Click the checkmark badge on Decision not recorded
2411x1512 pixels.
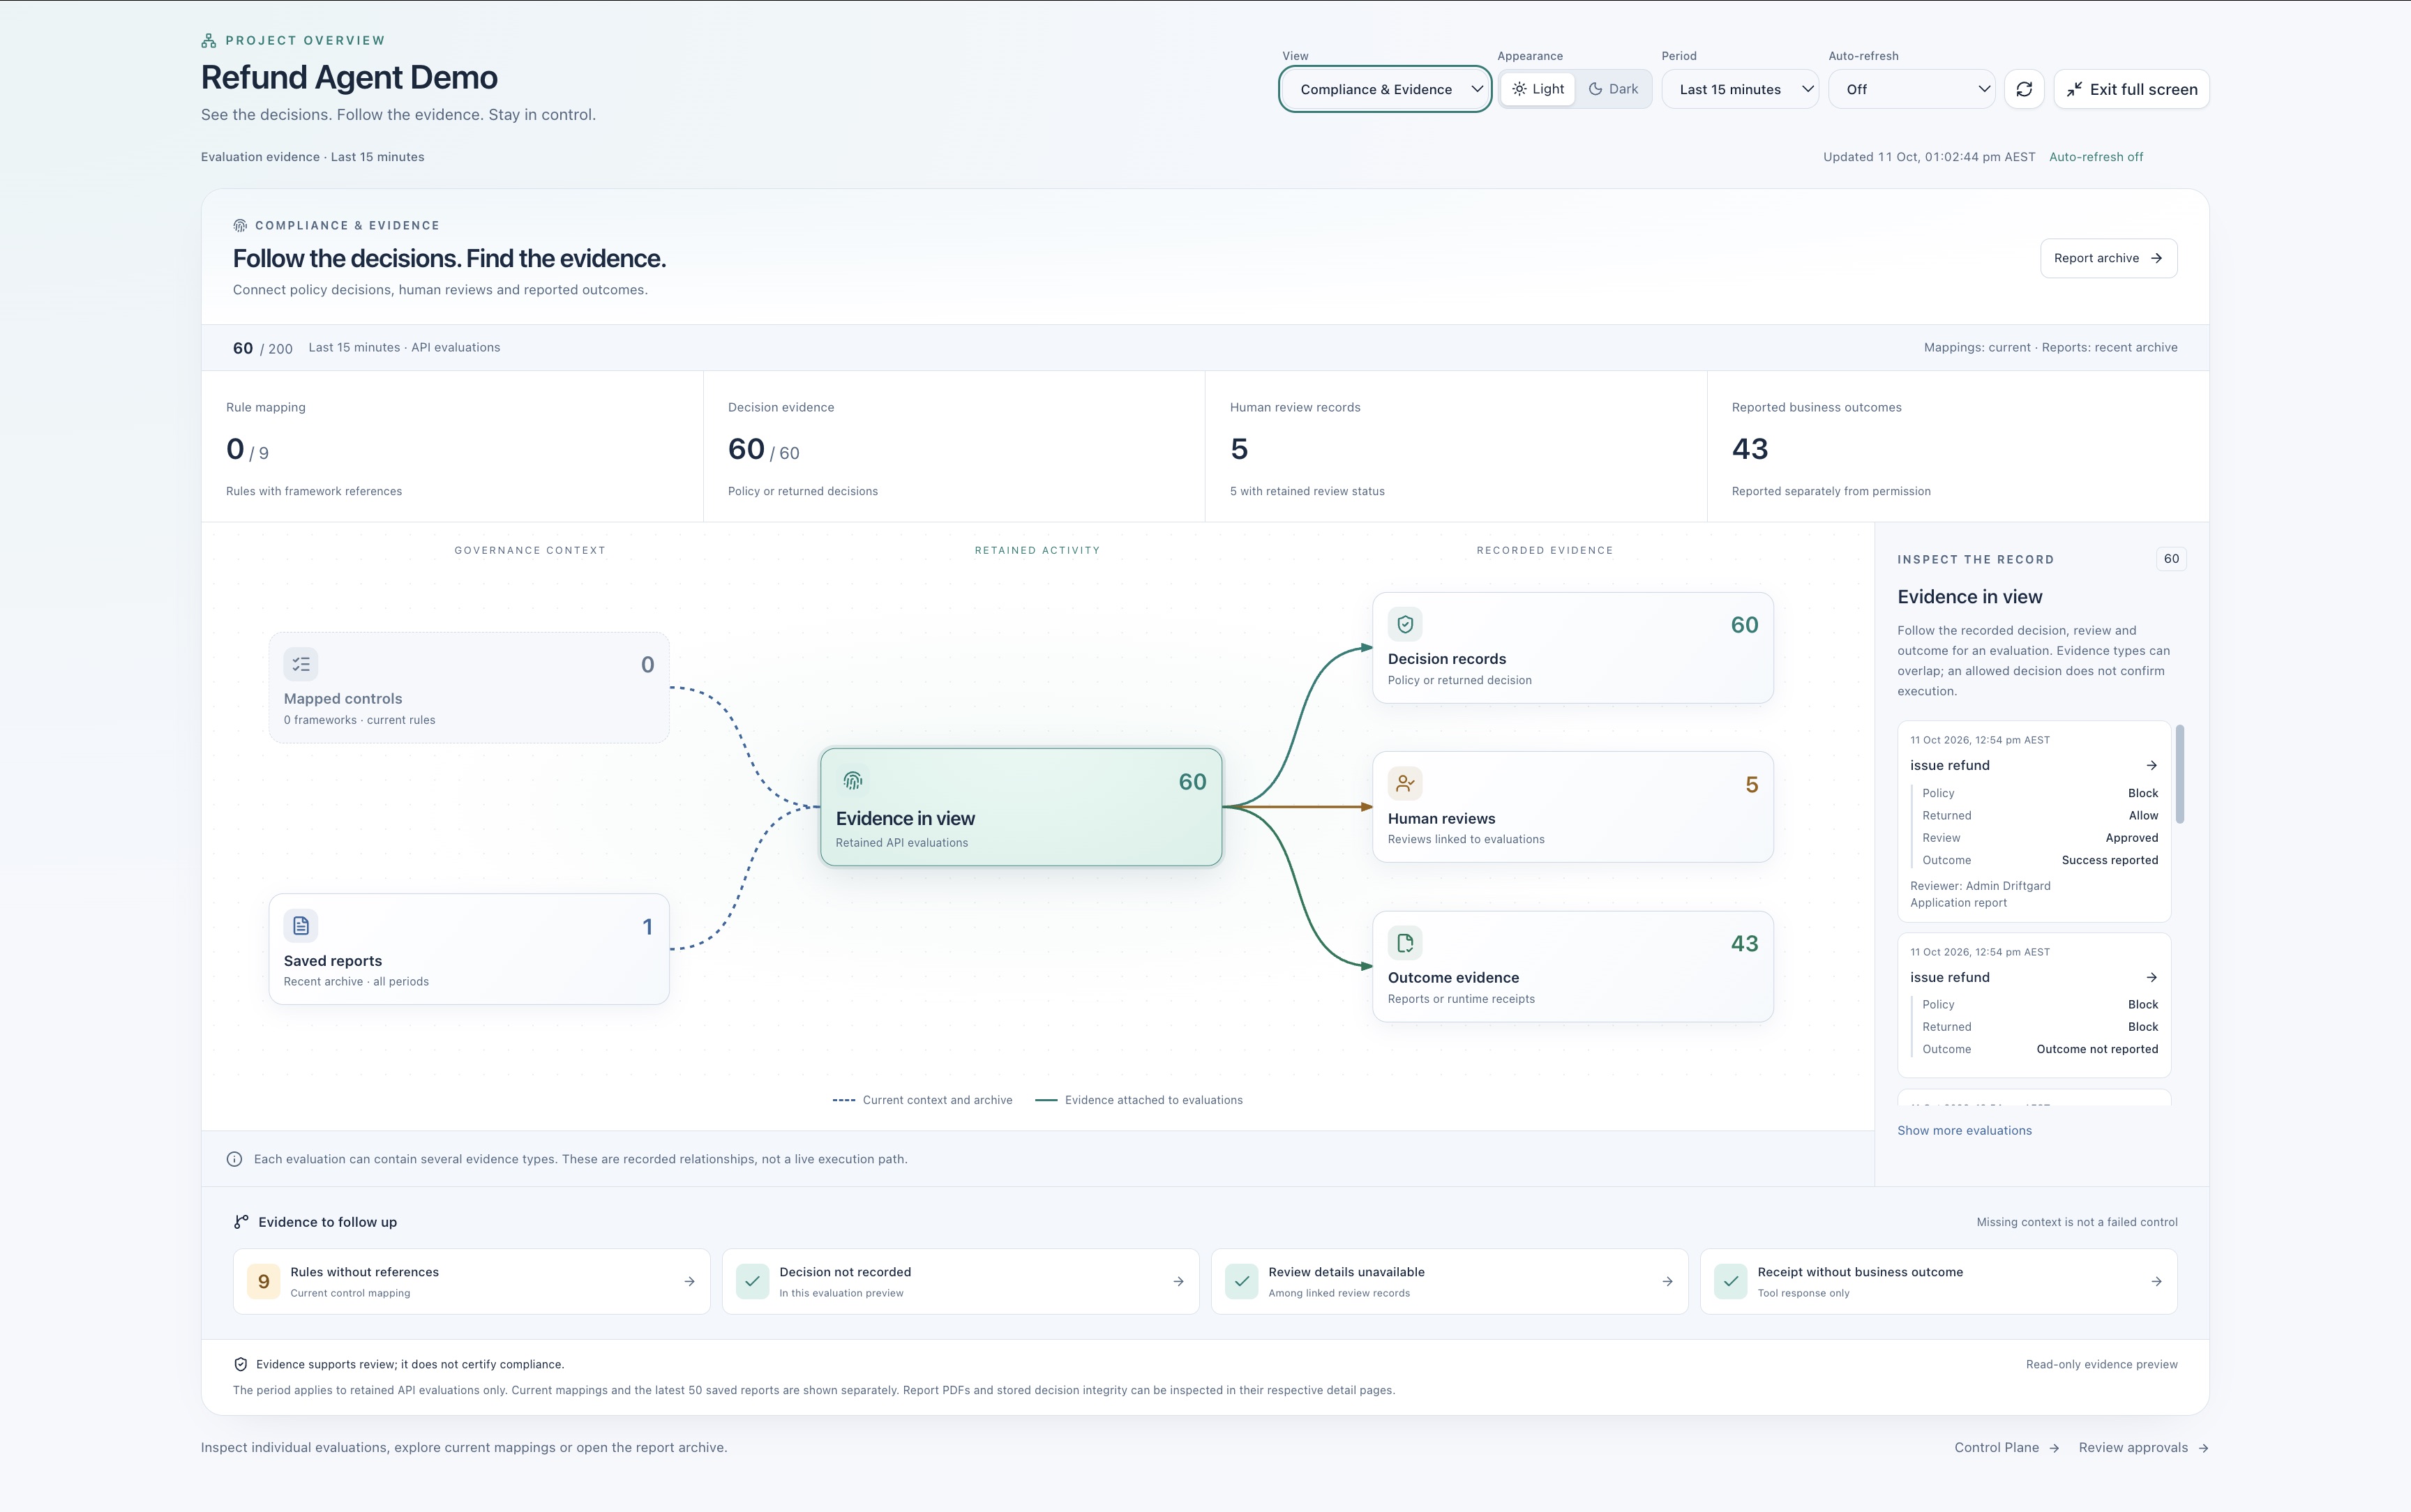[x=752, y=1281]
